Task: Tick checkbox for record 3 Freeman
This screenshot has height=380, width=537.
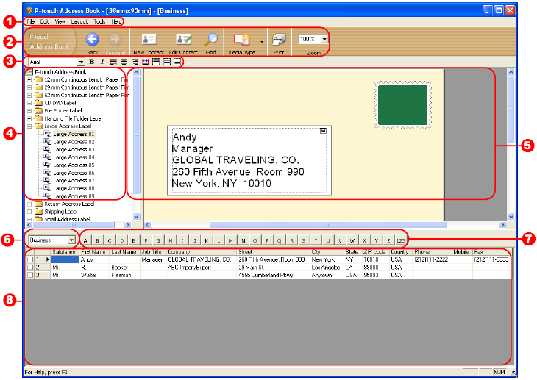Action: [30, 275]
